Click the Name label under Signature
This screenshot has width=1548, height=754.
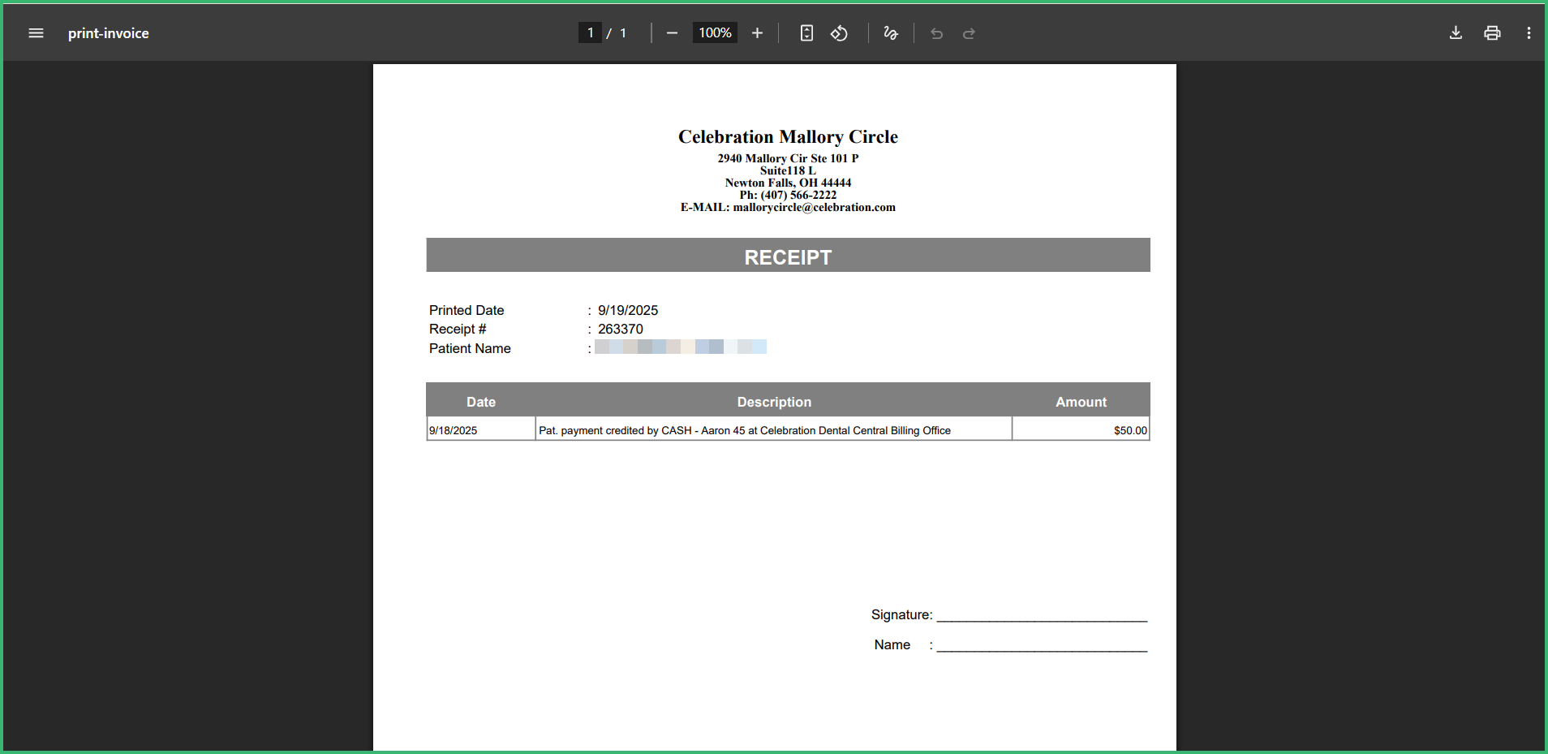892,644
